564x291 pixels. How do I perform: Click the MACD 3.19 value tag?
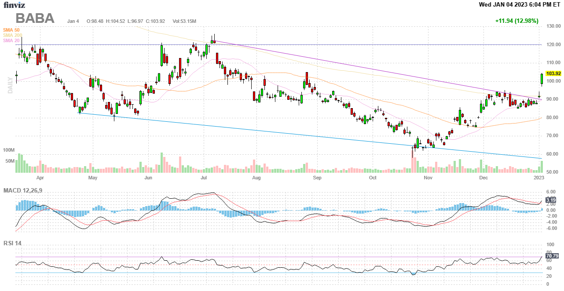[551, 200]
